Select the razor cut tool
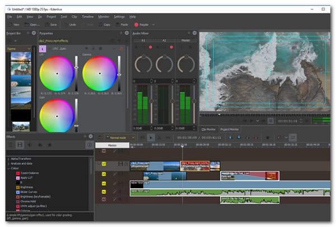 159,137
